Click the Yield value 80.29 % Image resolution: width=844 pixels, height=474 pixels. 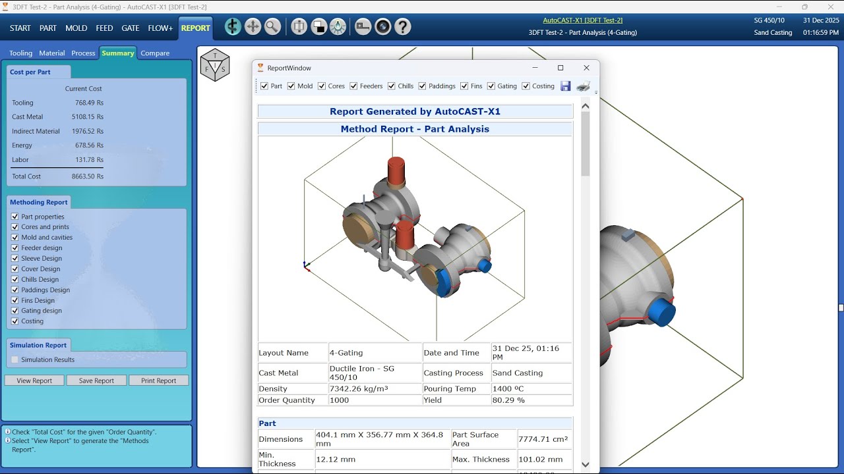click(508, 400)
